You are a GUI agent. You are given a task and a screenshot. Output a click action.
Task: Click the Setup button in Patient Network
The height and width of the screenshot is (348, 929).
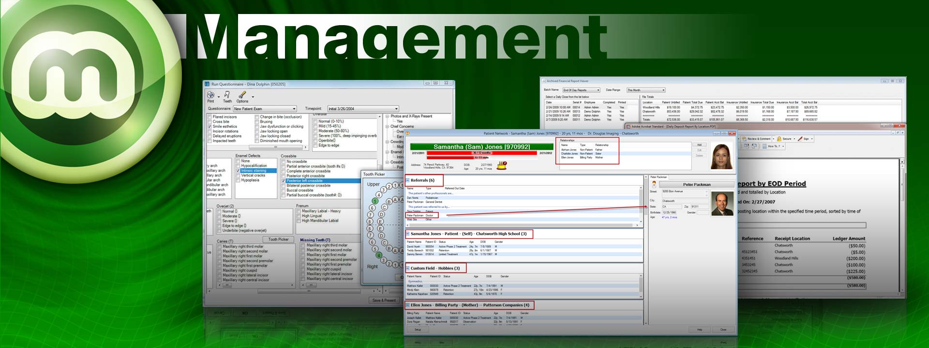click(418, 330)
